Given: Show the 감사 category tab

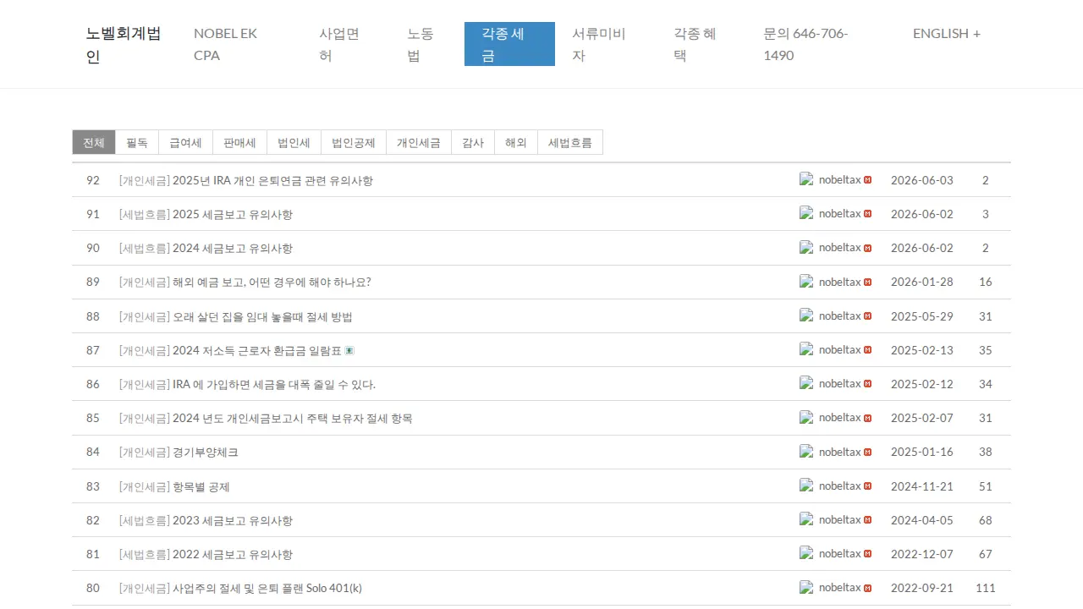Looking at the screenshot, I should pyautogui.click(x=473, y=142).
